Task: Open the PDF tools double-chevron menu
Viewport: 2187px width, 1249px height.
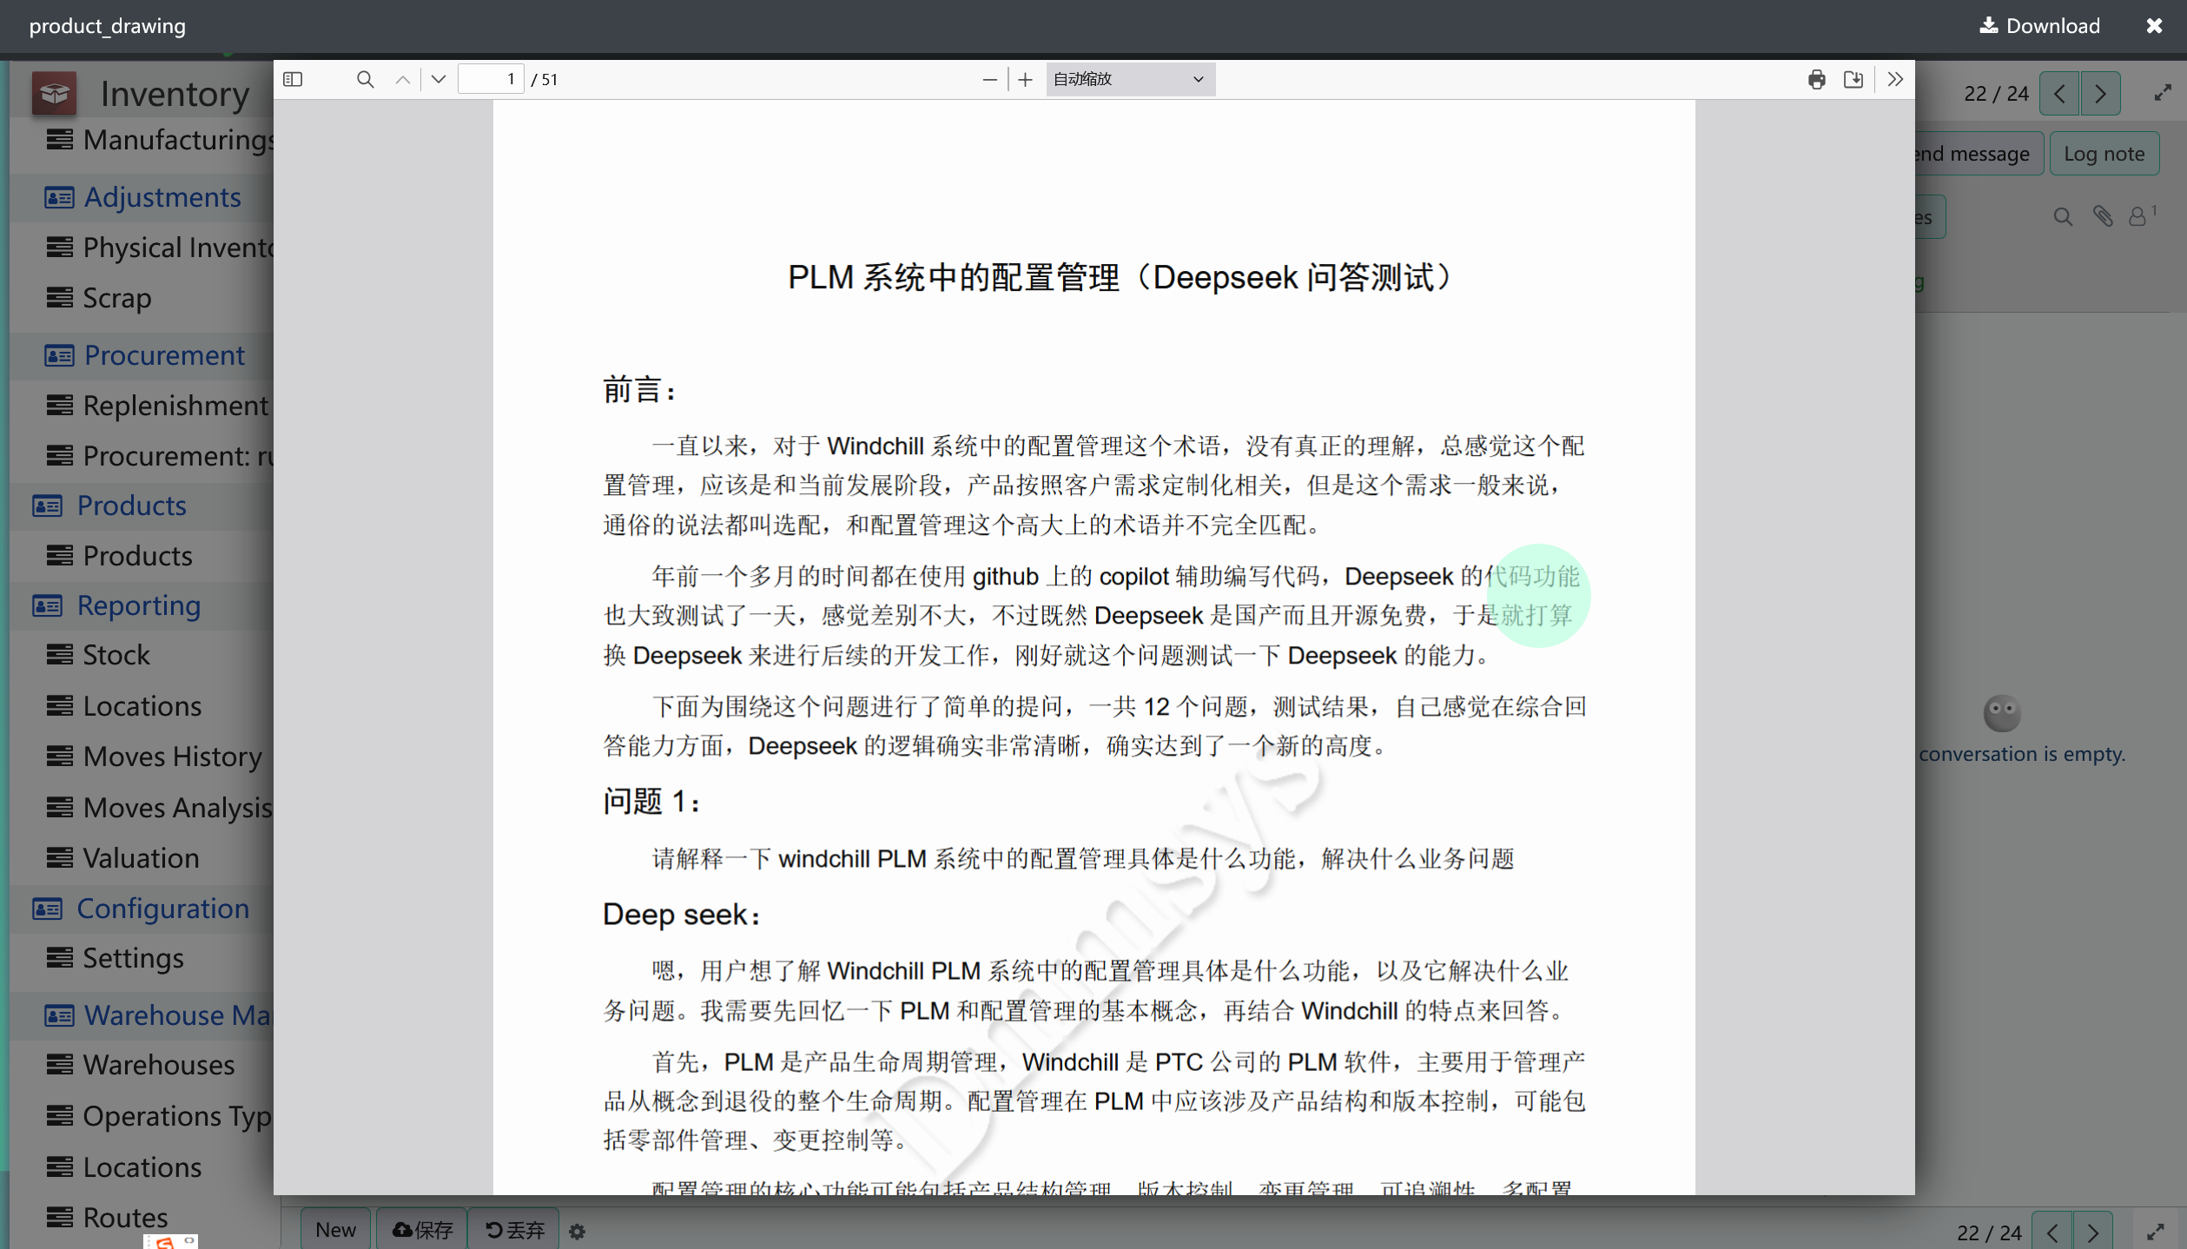Action: coord(1895,79)
